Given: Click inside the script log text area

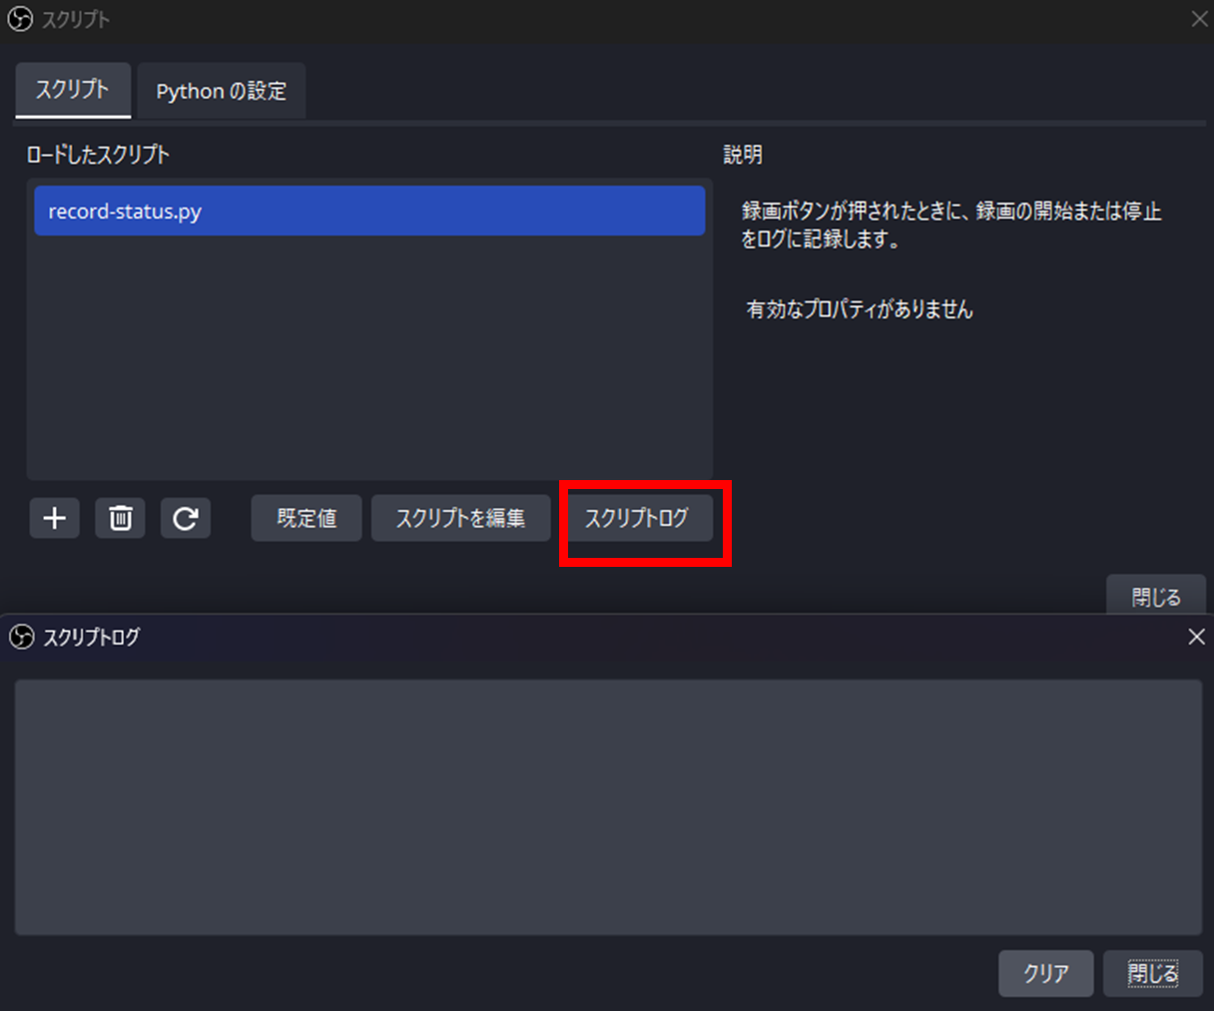Looking at the screenshot, I should click(x=608, y=807).
